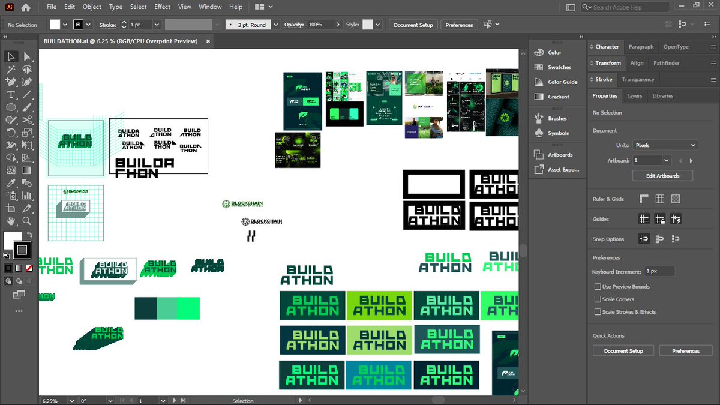Click Preferences in Quick Actions
720x405 pixels.
point(686,351)
